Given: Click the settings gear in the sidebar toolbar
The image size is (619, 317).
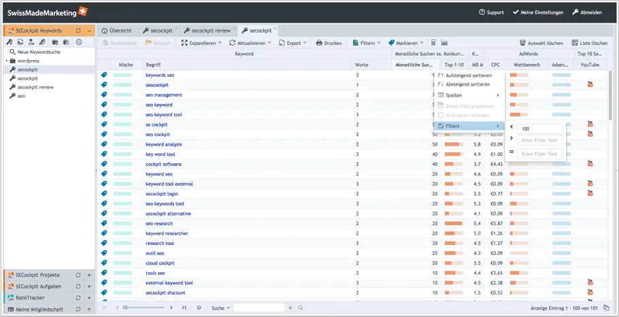Looking at the screenshot, I should point(79,42).
